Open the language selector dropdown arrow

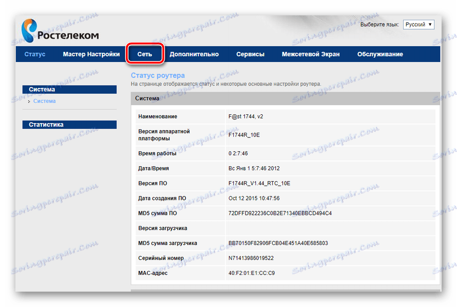pyautogui.click(x=430, y=24)
